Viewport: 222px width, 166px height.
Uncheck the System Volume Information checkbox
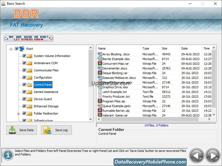pyautogui.click(x=24, y=56)
